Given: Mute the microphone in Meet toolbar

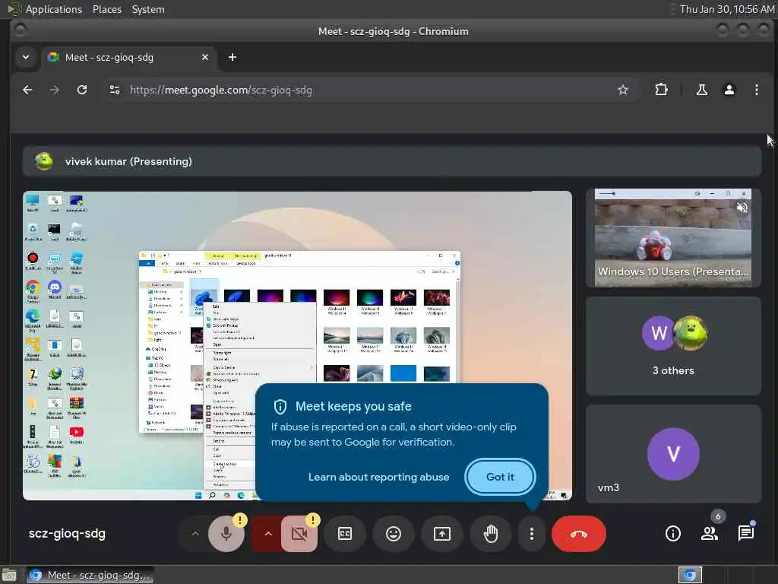Looking at the screenshot, I should pyautogui.click(x=226, y=534).
